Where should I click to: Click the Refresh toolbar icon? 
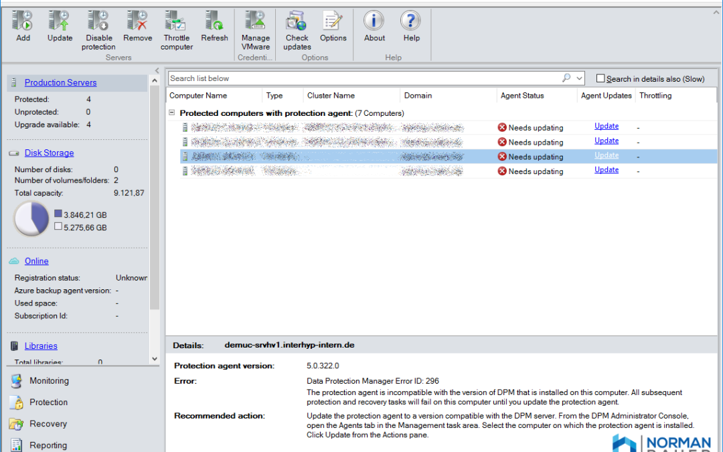(x=214, y=21)
